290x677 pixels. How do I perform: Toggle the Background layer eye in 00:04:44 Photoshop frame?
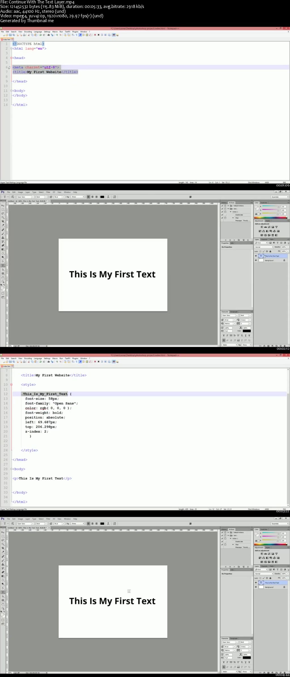(256, 587)
